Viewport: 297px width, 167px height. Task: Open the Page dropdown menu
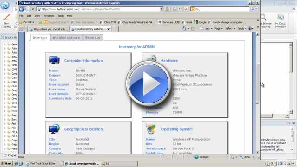[x=219, y=29]
